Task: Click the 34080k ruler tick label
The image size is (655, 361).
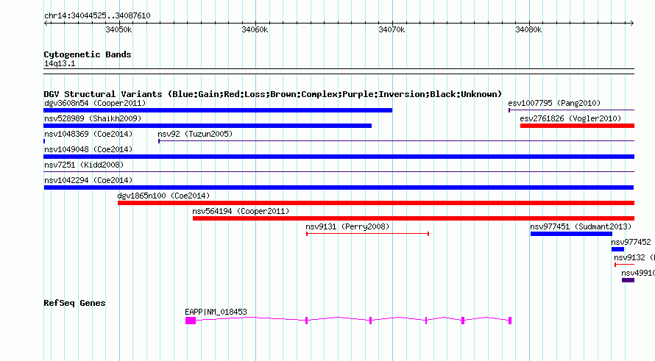Action: coord(528,29)
